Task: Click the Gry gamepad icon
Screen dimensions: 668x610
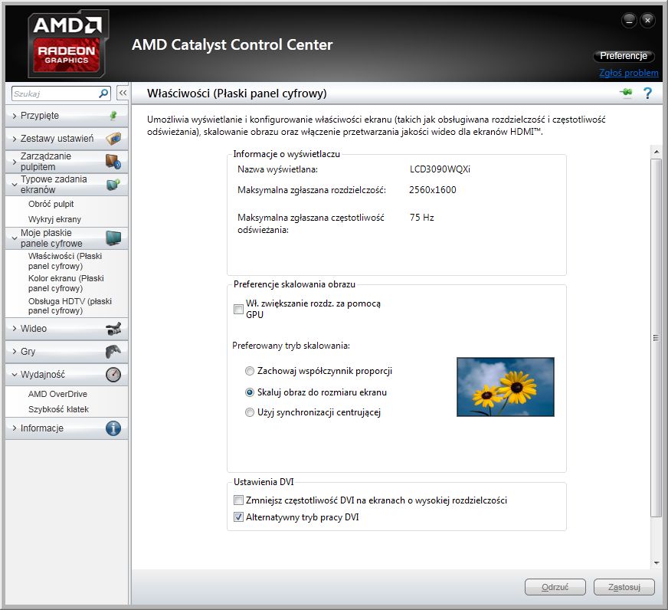Action: click(x=113, y=352)
